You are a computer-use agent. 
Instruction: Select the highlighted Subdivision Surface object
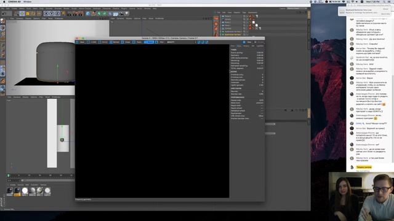[x=233, y=34]
